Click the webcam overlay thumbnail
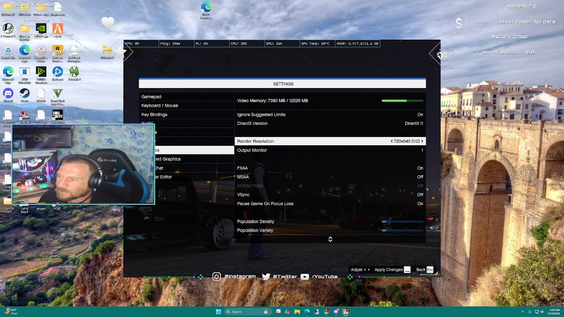 tap(83, 164)
